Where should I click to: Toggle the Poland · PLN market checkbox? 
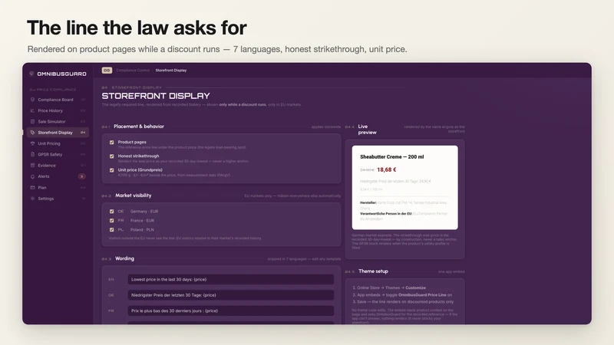(x=111, y=229)
